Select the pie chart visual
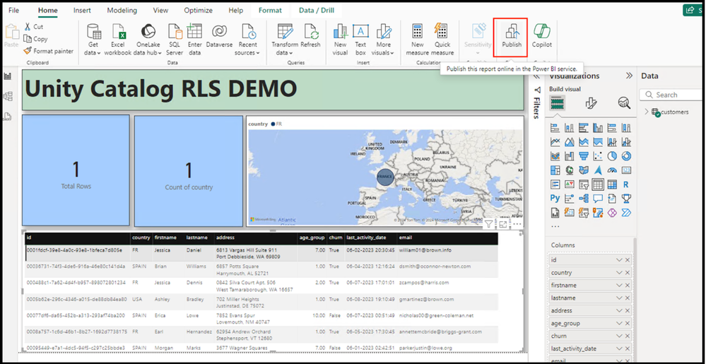 coord(612,156)
